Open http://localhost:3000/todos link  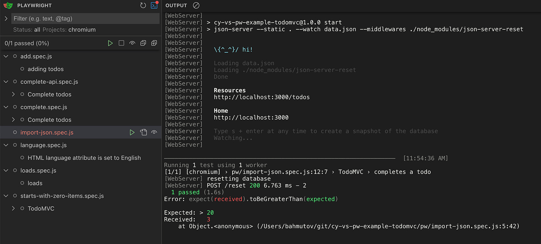pyautogui.click(x=262, y=97)
